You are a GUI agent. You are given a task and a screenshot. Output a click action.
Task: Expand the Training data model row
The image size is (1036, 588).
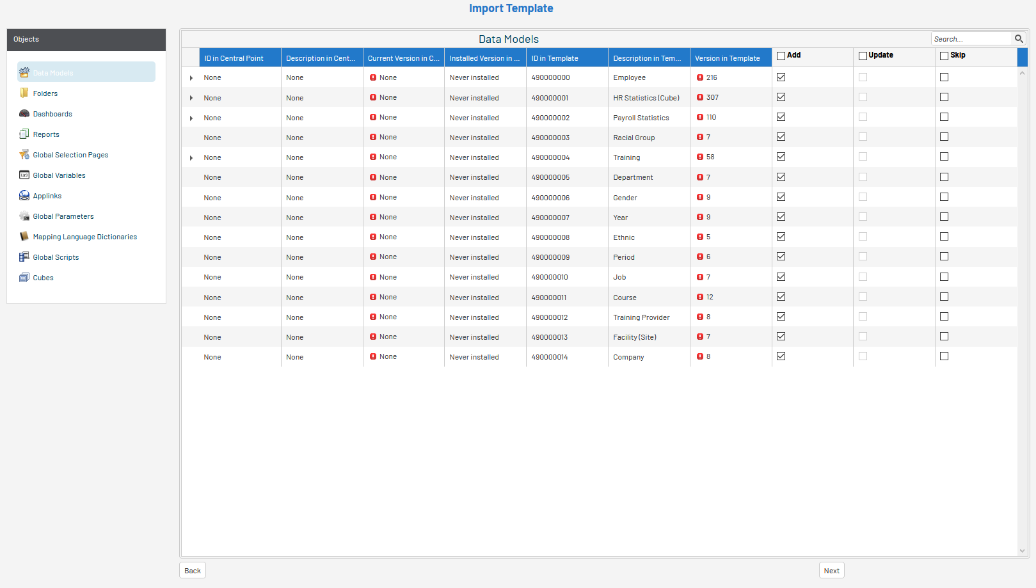click(x=191, y=158)
